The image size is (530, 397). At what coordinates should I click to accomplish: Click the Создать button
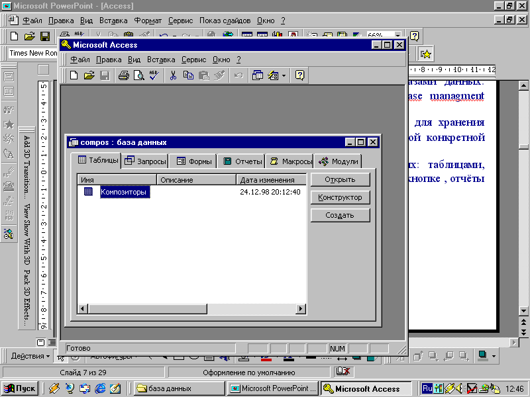tap(340, 216)
